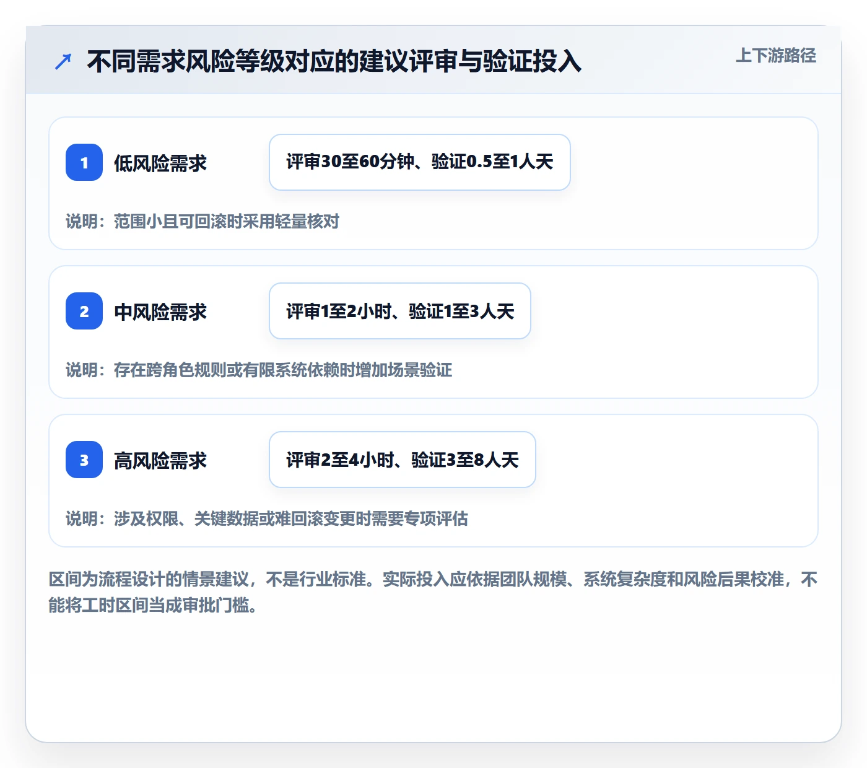Click the title 不同需求风险等级对应的建议评审与验证投入

pyautogui.click(x=334, y=62)
